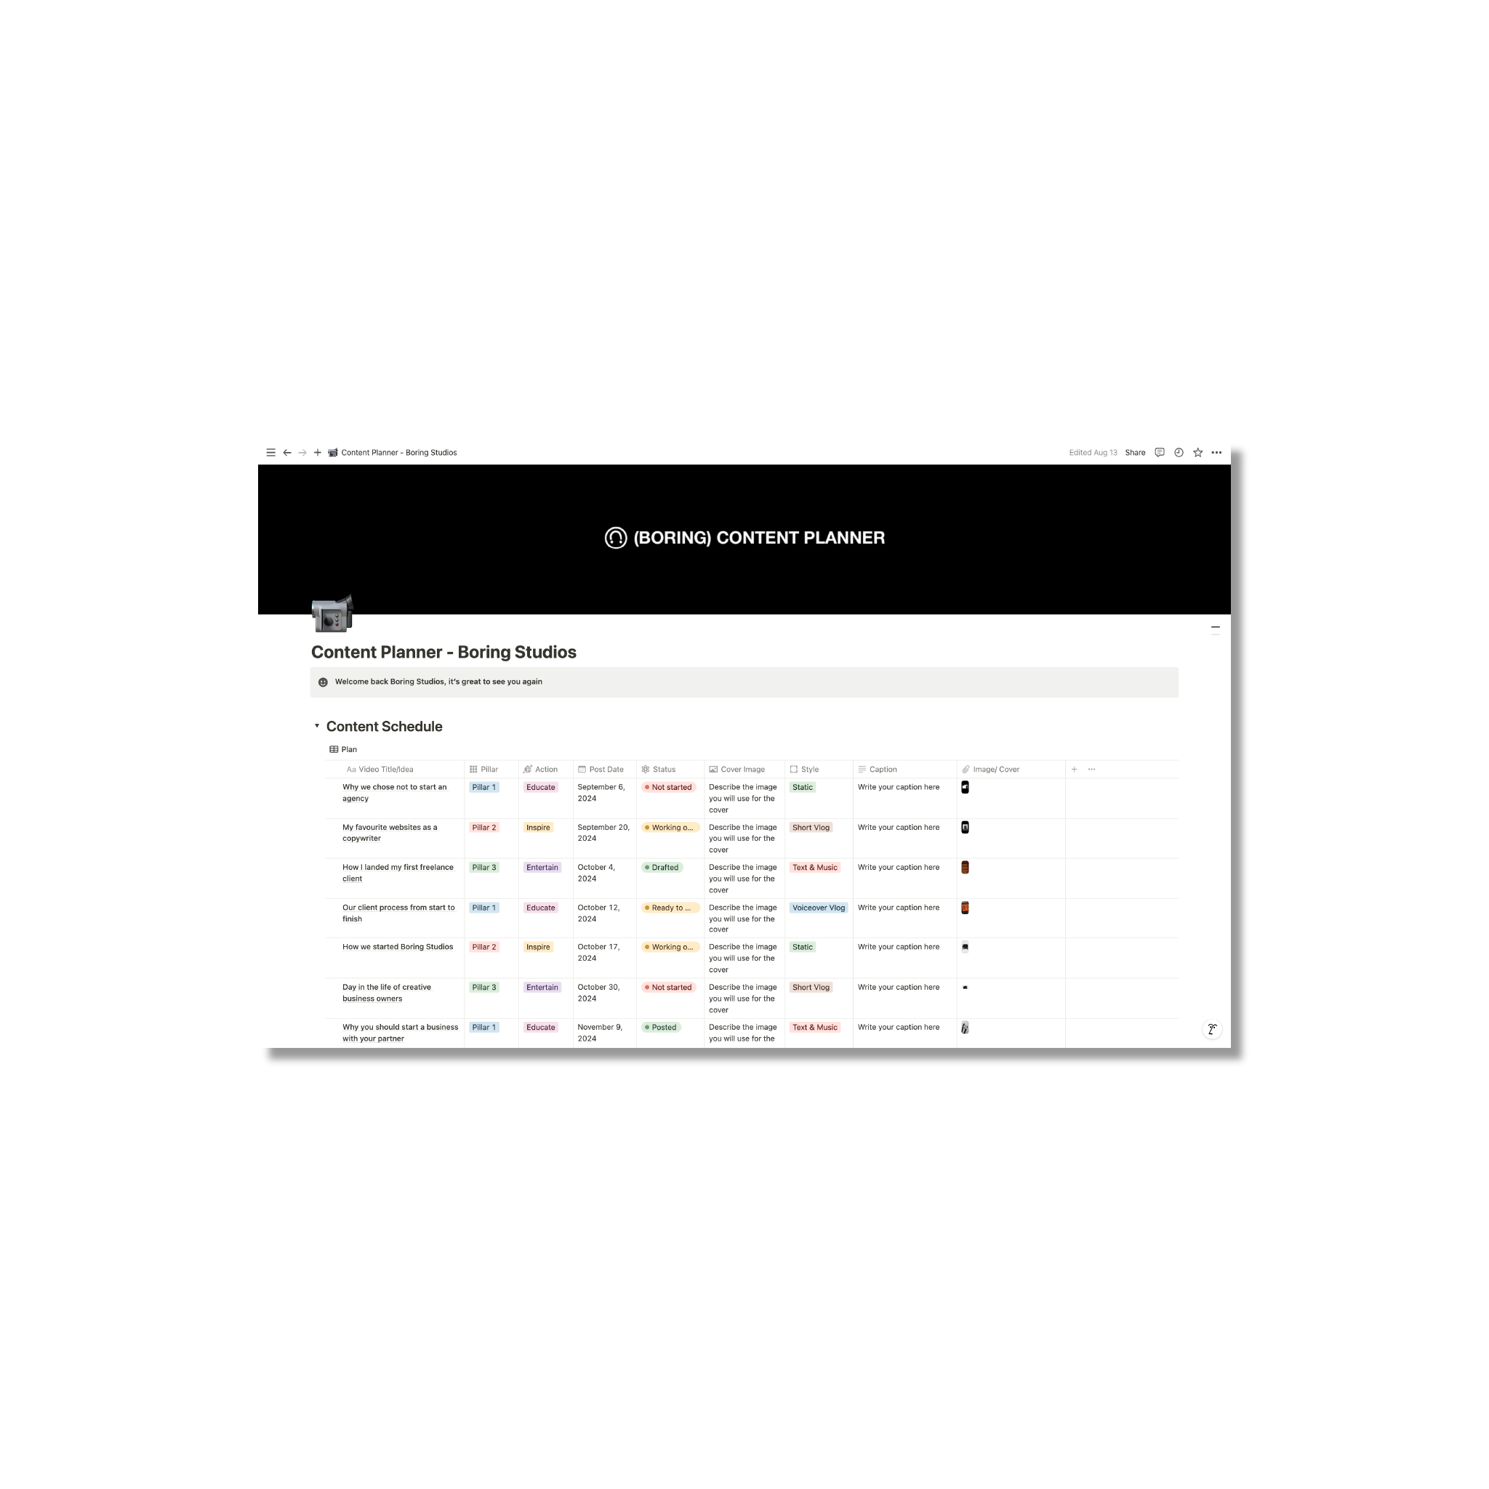Screen dimensions: 1489x1489
Task: Click the Educate action tag
Action: click(x=540, y=788)
